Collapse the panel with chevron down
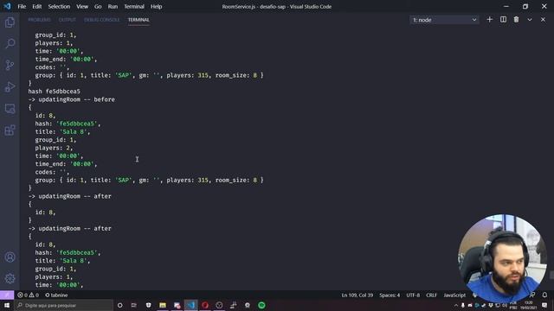Image resolution: width=554 pixels, height=311 pixels. (x=530, y=20)
